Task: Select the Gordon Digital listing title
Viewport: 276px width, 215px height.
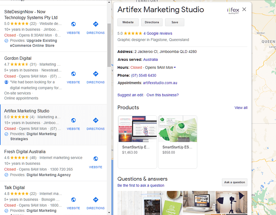Action: click(18, 58)
